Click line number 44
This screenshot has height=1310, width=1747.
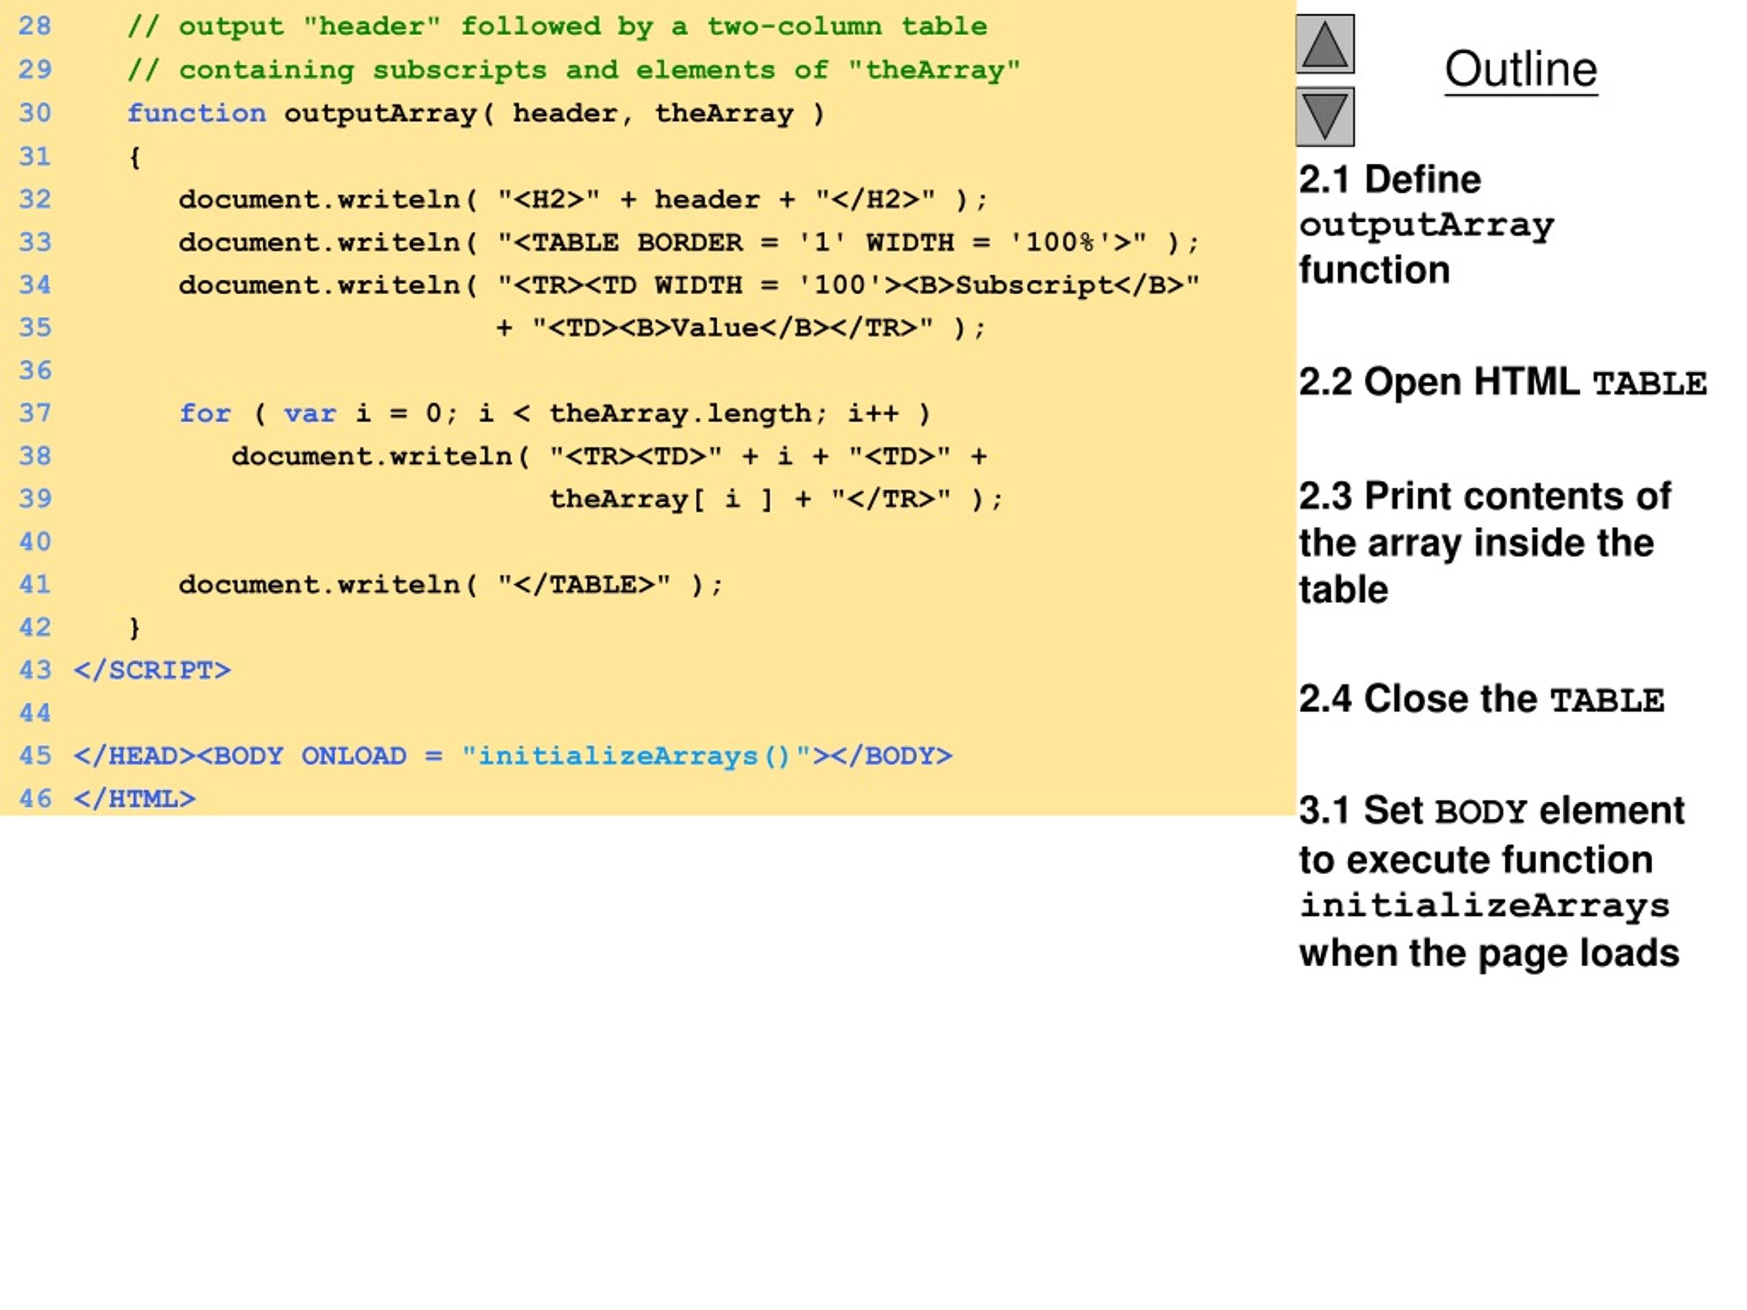point(35,712)
